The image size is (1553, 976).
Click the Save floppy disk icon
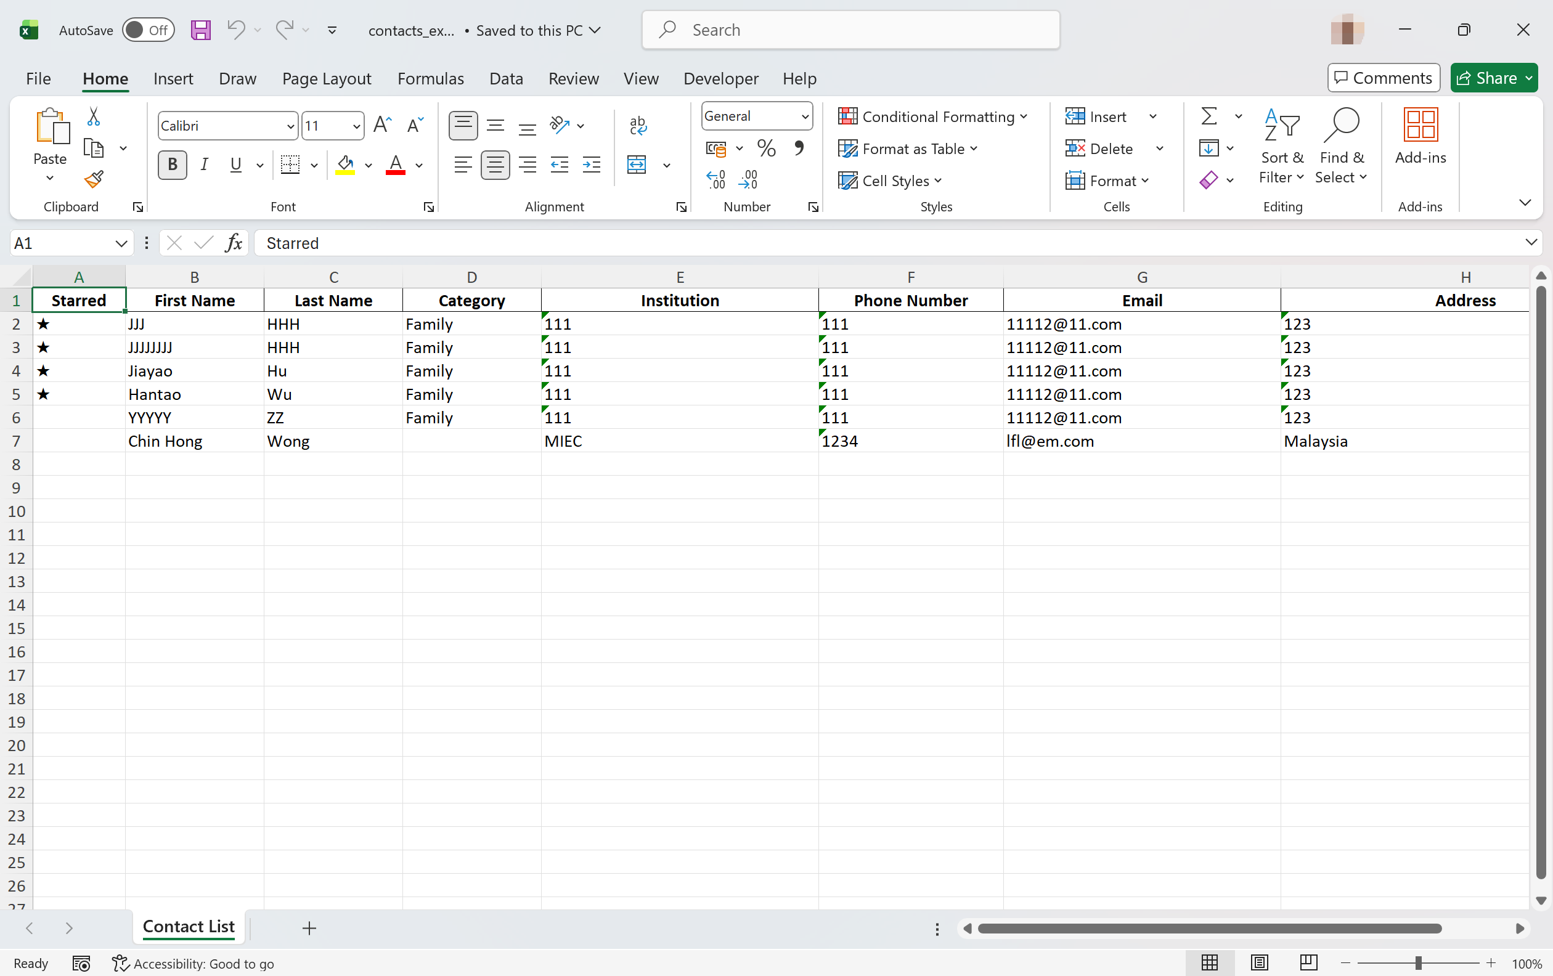click(200, 30)
